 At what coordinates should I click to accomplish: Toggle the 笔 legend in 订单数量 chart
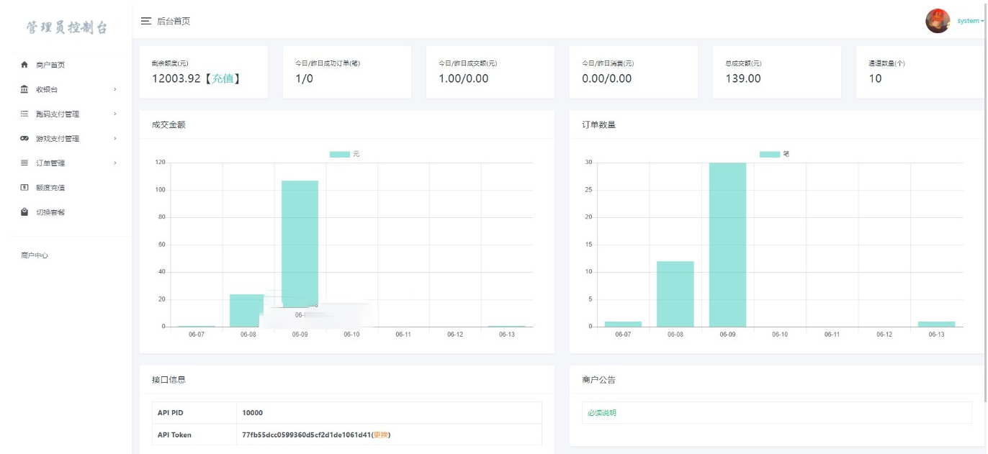click(x=769, y=154)
